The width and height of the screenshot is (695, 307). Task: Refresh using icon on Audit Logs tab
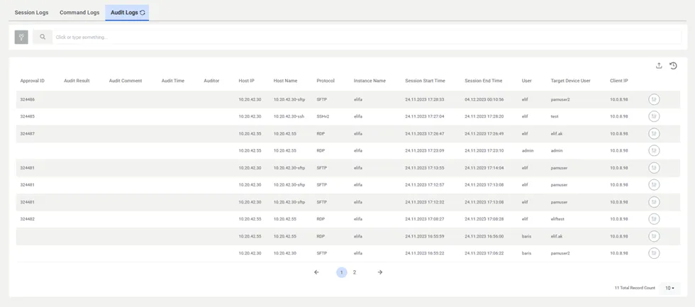click(x=143, y=12)
